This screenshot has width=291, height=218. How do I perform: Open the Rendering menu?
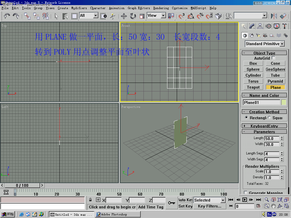pos(161,8)
